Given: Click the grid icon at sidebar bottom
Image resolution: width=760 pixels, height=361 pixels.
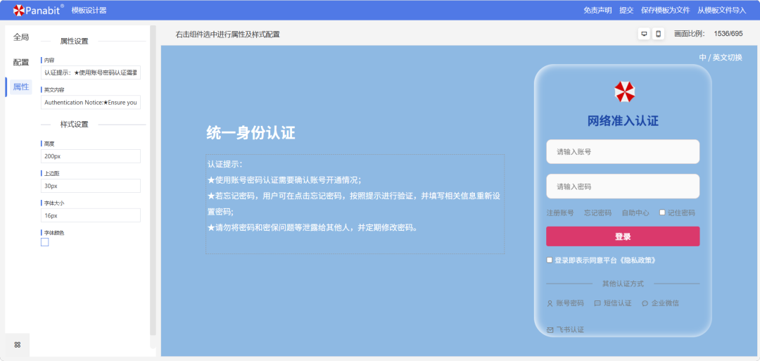Looking at the screenshot, I should [18, 345].
